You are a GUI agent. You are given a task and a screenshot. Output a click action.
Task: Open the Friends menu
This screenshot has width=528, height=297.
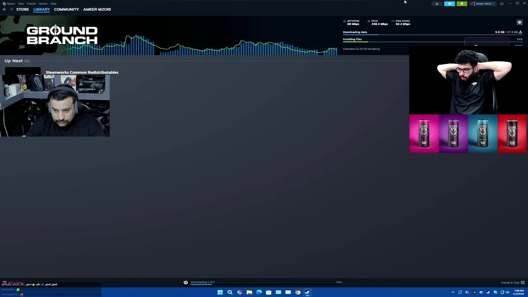coord(31,3)
